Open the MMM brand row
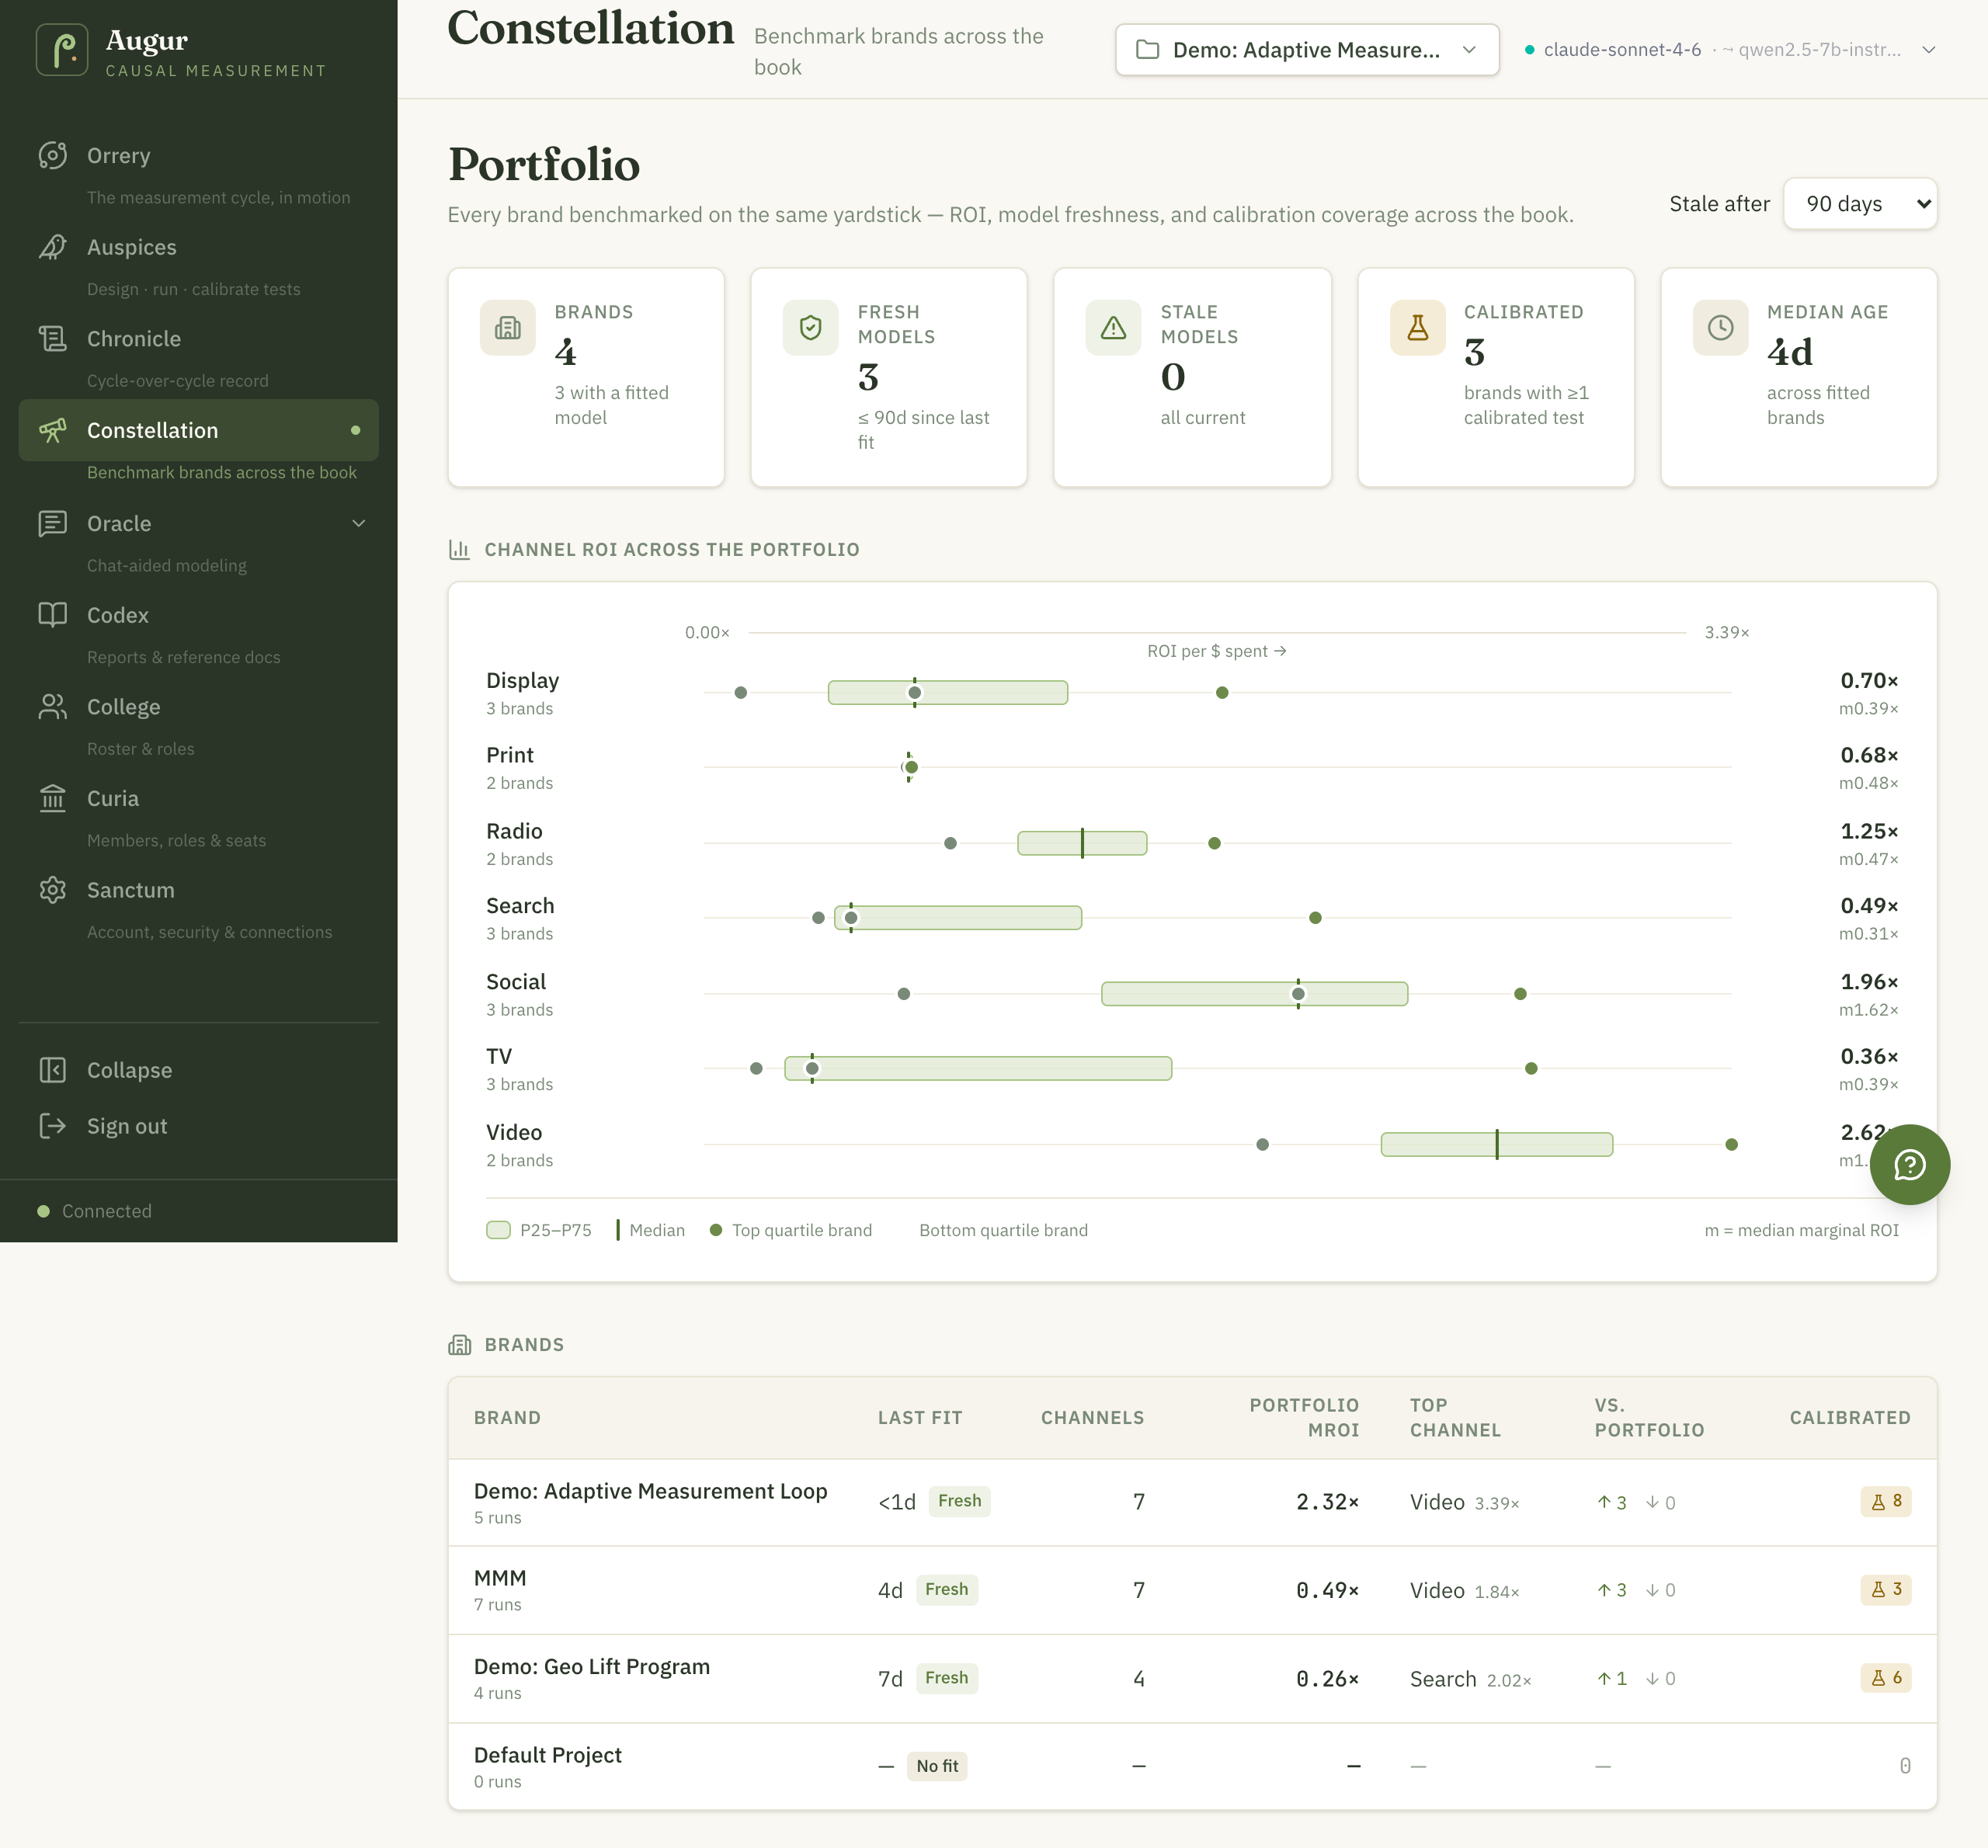The width and height of the screenshot is (1988, 1848). (x=1192, y=1590)
